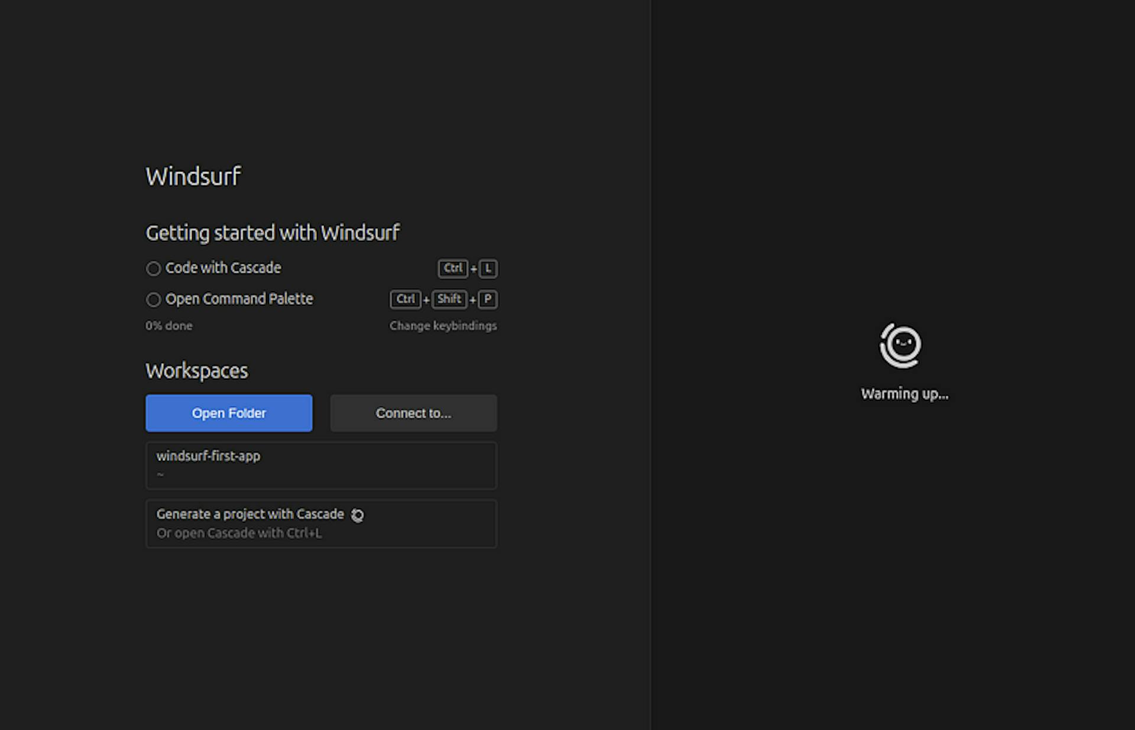Click the Cascade icon beside Generate a project
This screenshot has height=730, width=1135.
coord(357,515)
